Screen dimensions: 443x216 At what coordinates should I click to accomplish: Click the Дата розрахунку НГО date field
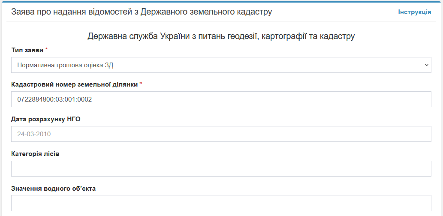click(x=221, y=134)
